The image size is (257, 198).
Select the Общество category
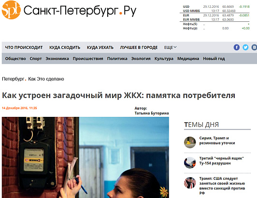click(x=15, y=58)
